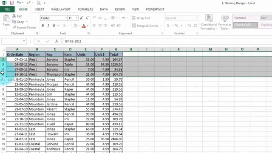Select column H header
Image resolution: width=272 pixels, height=153 pixels.
[x=131, y=49]
